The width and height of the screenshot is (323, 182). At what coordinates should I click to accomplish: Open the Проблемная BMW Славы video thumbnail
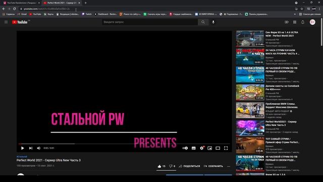click(x=250, y=110)
